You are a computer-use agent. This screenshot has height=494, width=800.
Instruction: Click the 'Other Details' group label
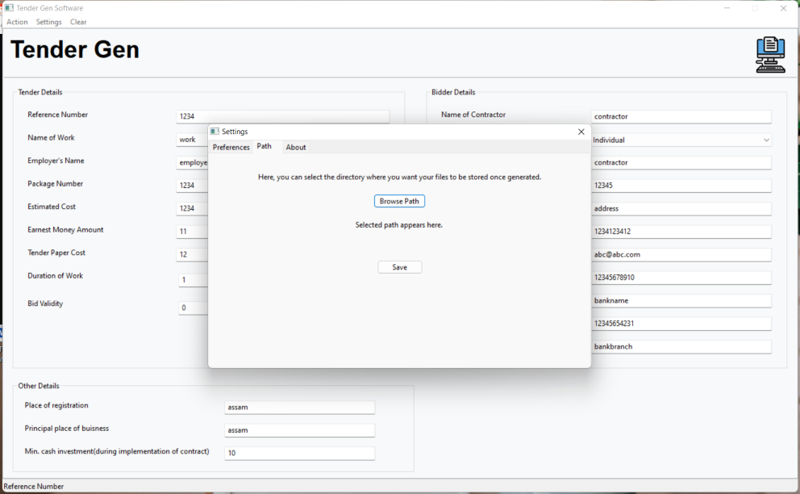(39, 386)
